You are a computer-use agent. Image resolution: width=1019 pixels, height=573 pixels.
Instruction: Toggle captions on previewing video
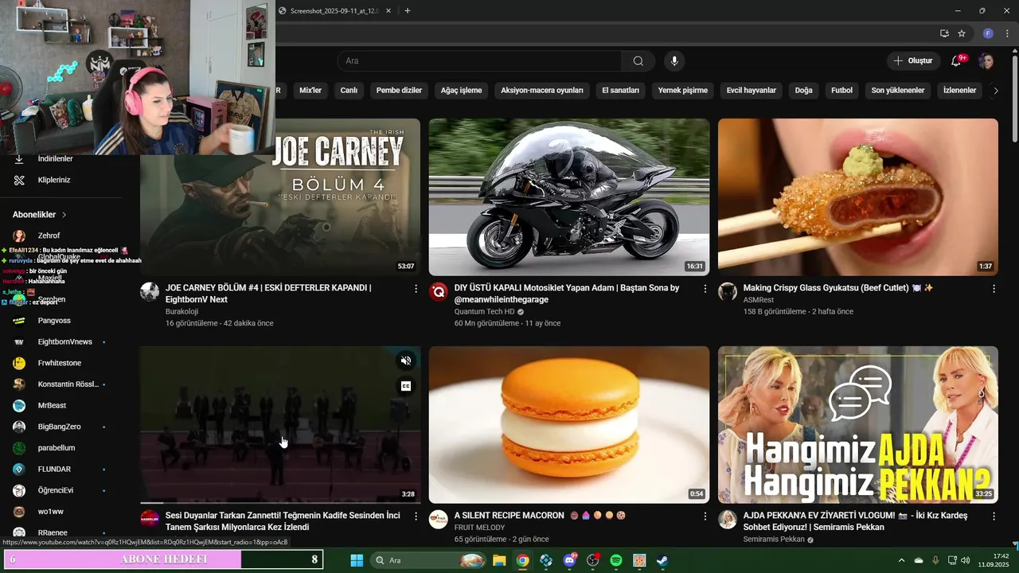pyautogui.click(x=406, y=386)
